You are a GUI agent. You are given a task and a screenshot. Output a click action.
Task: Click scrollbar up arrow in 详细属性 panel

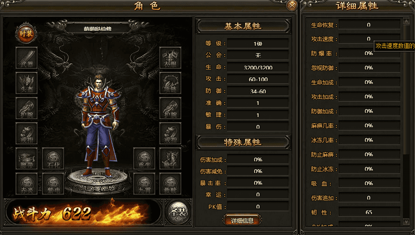[406, 21]
